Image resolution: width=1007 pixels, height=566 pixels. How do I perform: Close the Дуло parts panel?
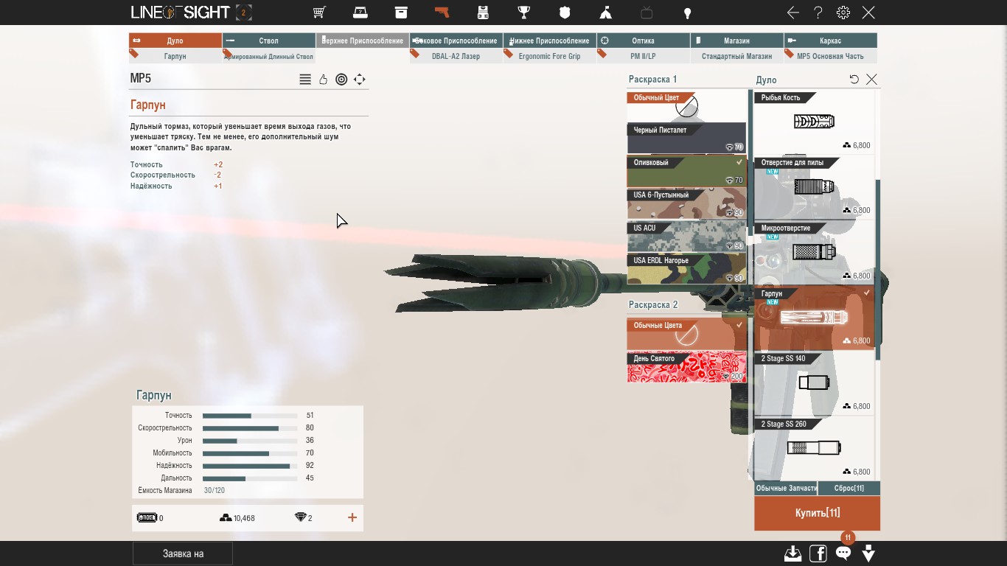[872, 79]
